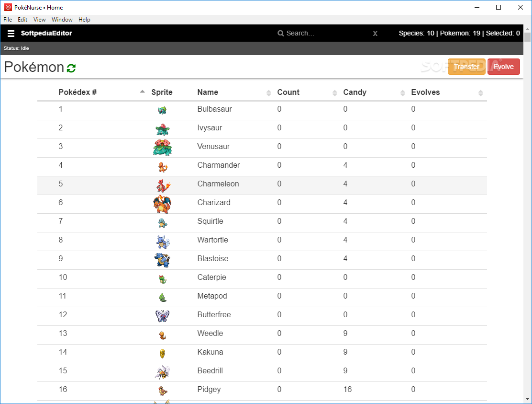Click the vertical scrollbar thumb
This screenshot has height=404, width=532.
(527, 37)
